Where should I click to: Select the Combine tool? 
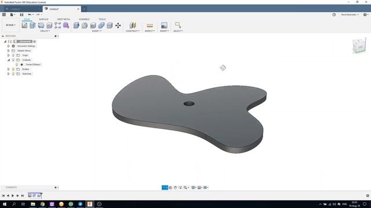pyautogui.click(x=101, y=25)
